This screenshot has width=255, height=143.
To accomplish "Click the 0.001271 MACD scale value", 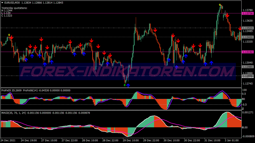I will coord(248,113).
